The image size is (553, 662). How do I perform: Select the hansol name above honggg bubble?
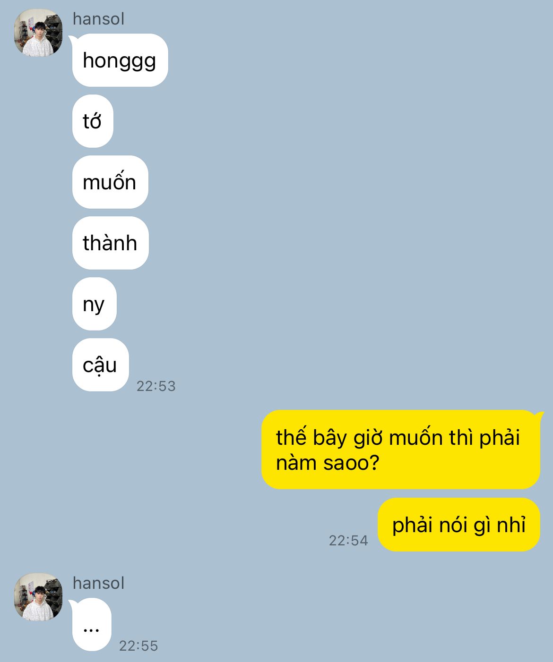98,19
